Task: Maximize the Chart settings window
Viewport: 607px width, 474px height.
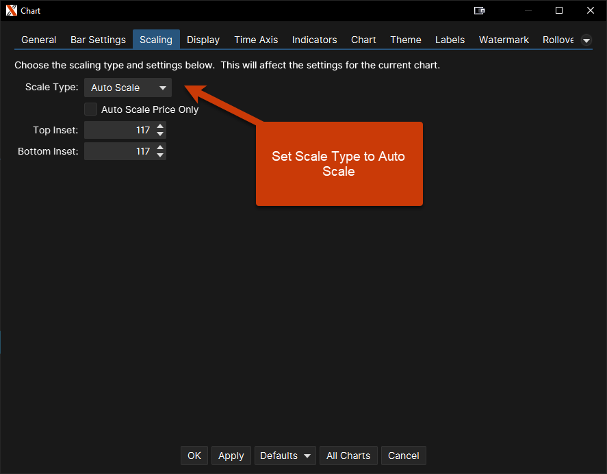Action: pyautogui.click(x=559, y=11)
